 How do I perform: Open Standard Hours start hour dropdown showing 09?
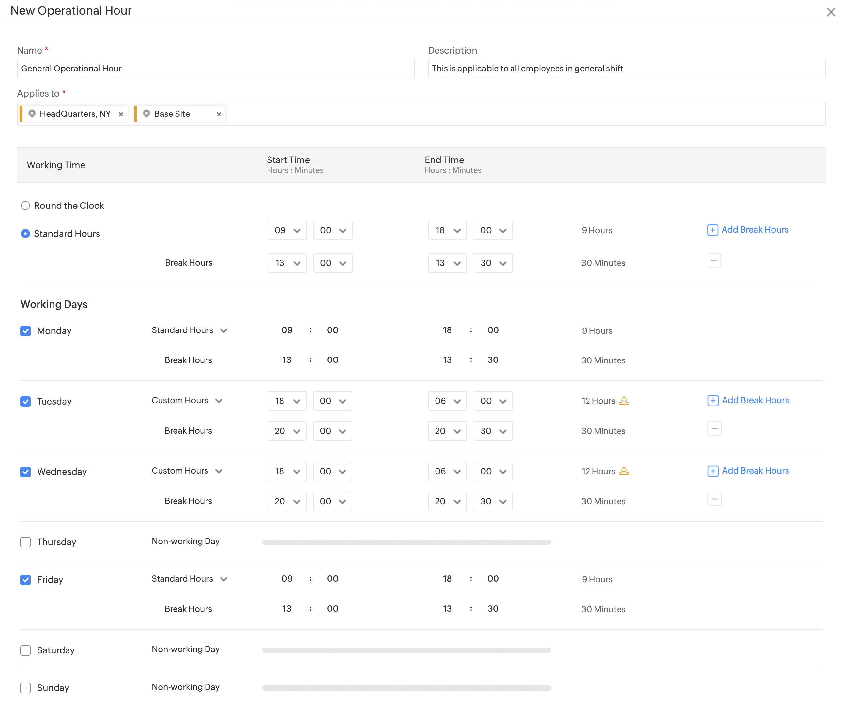point(287,230)
